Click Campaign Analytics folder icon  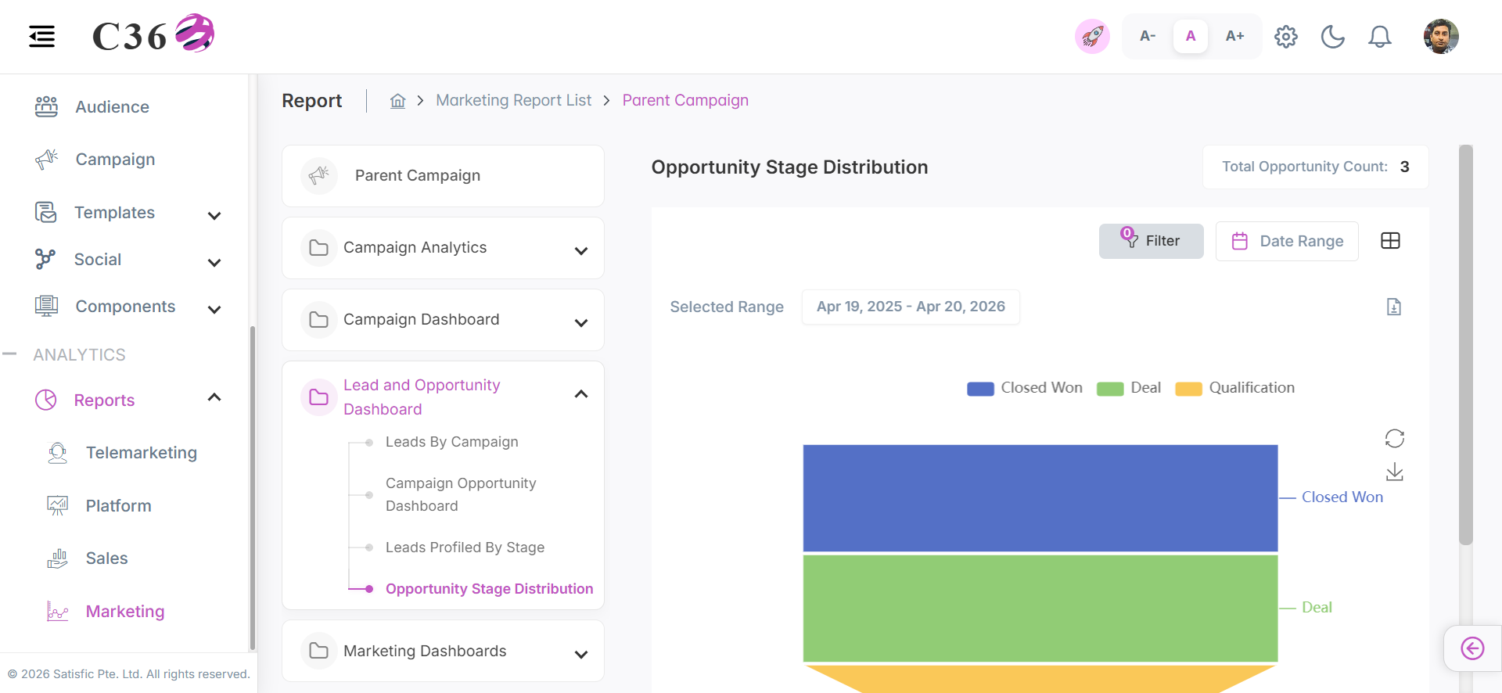click(319, 248)
